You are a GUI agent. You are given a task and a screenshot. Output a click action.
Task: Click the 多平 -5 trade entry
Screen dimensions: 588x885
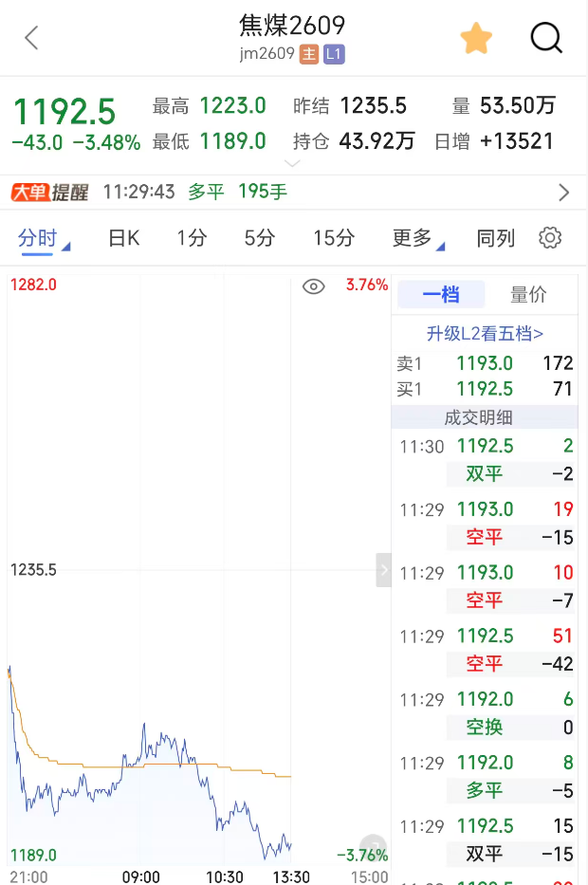511,790
